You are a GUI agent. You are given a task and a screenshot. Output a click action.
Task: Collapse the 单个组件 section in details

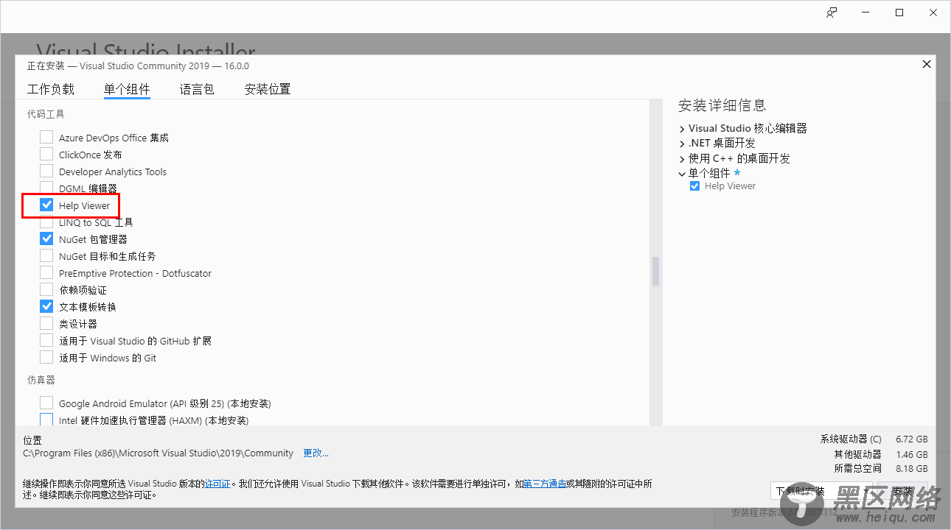click(682, 174)
